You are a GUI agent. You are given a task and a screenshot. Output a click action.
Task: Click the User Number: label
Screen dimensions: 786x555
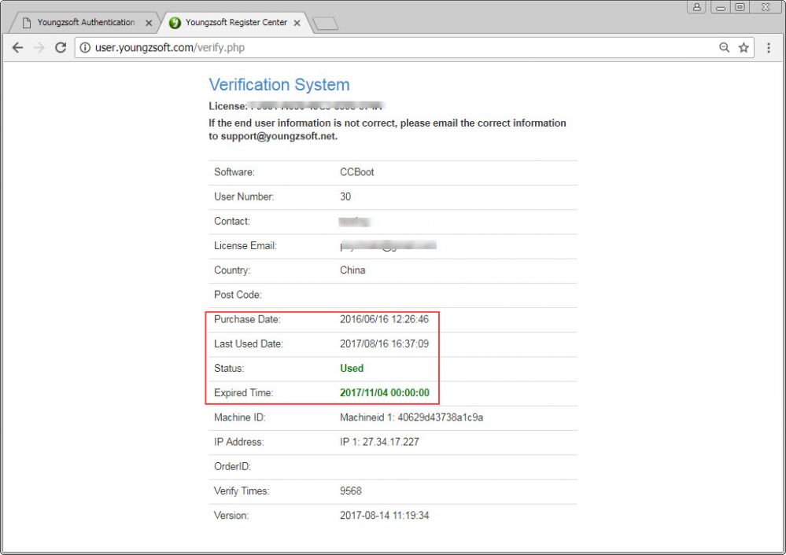(244, 197)
